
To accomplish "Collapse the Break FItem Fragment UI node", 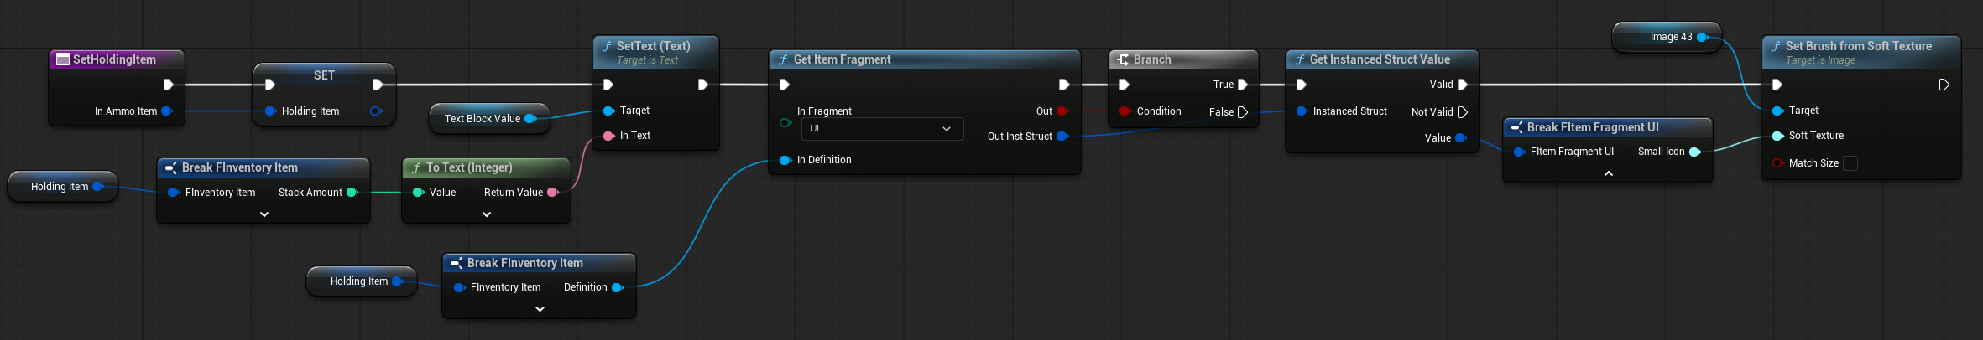I will 1608,173.
